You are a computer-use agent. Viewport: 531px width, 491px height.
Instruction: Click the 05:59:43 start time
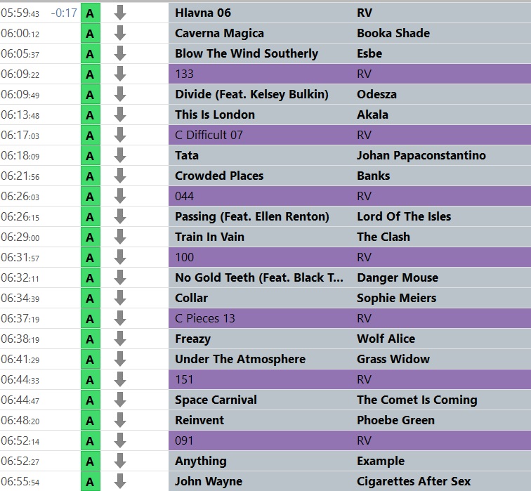click(20, 13)
